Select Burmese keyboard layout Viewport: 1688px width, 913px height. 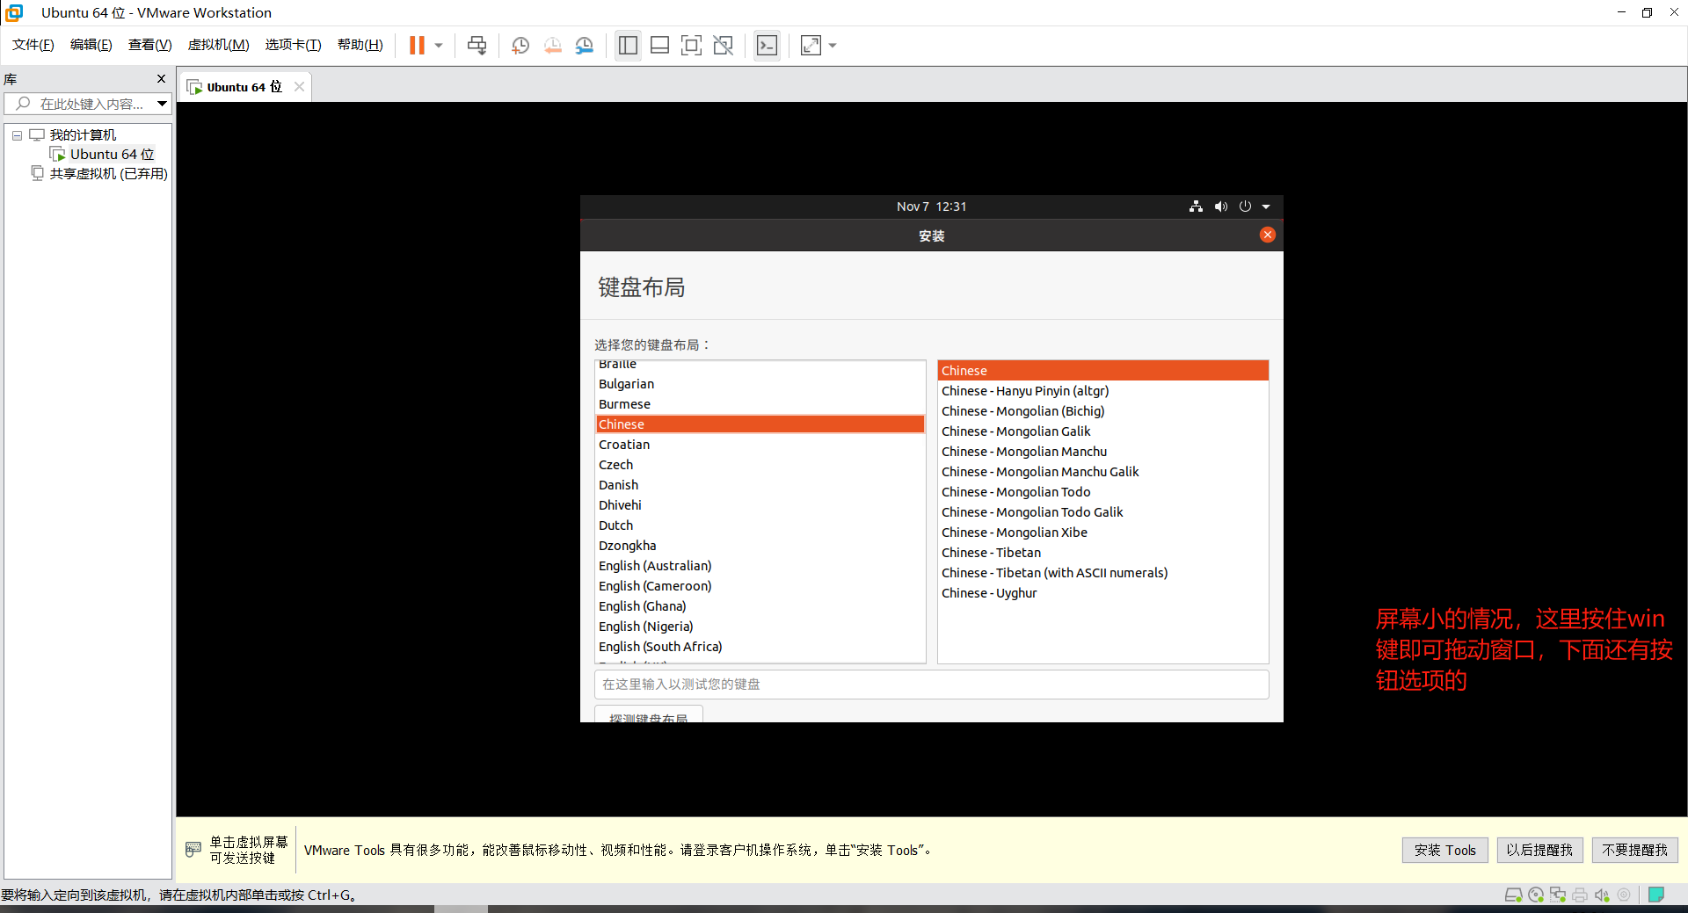click(x=760, y=404)
